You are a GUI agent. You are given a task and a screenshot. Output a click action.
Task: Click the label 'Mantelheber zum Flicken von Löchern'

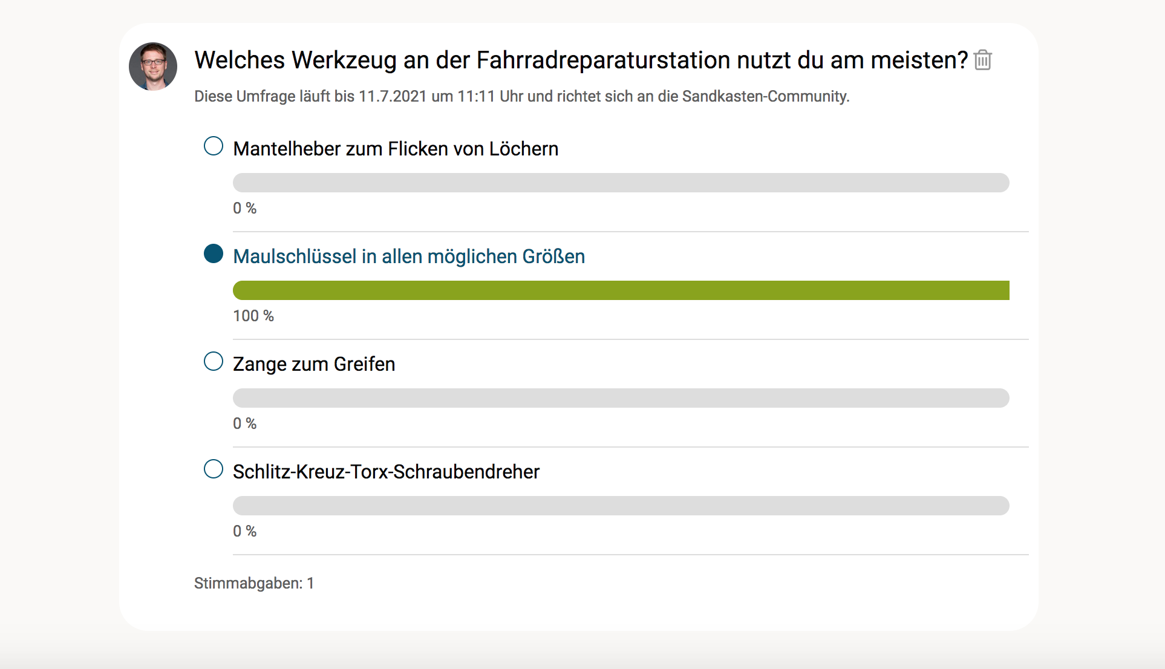[x=396, y=149]
